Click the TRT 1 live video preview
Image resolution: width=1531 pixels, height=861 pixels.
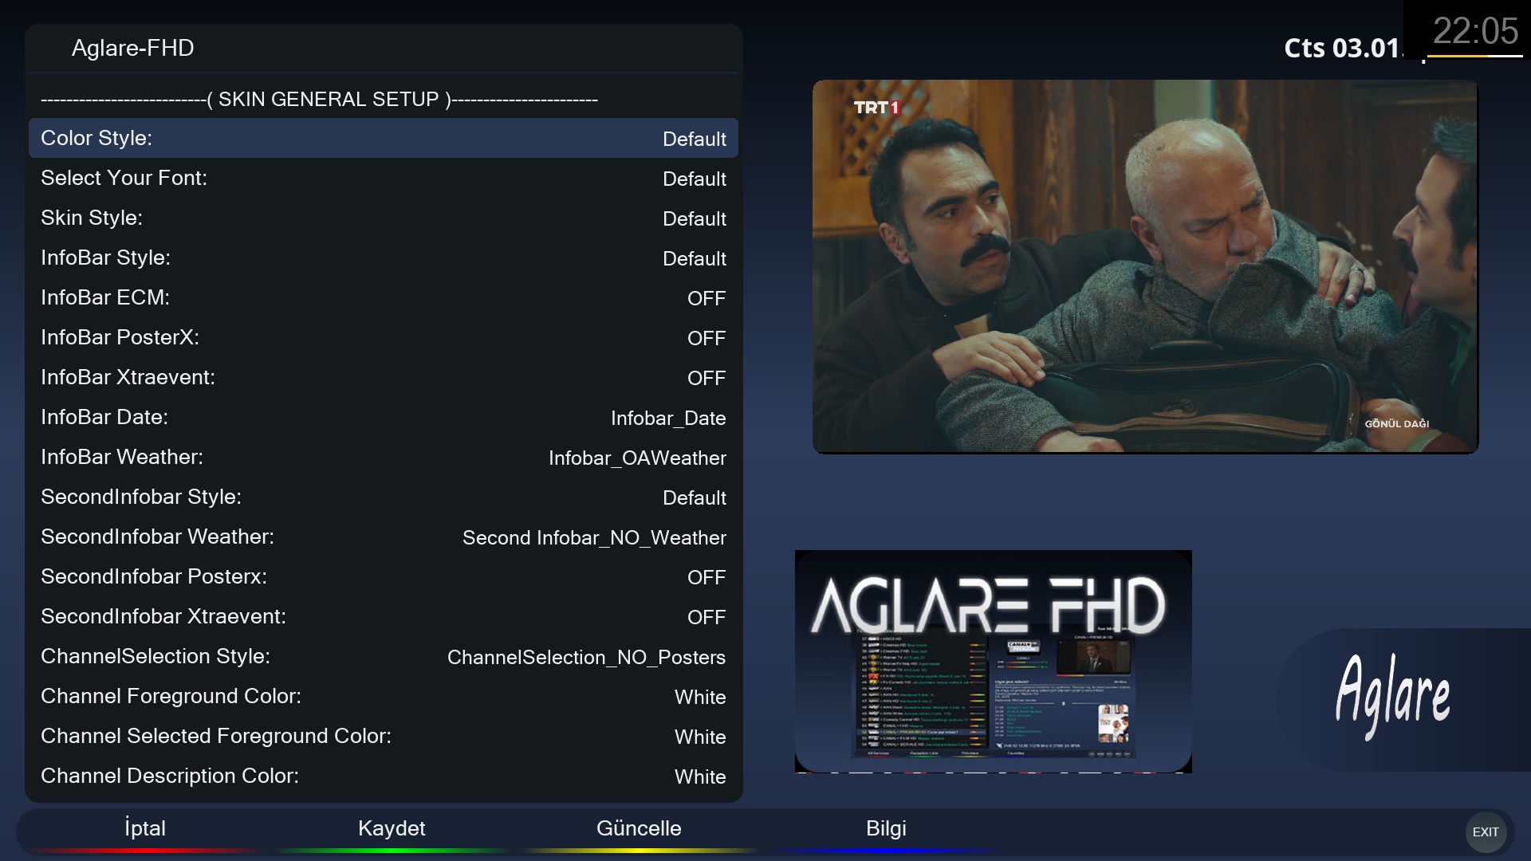1145,266
